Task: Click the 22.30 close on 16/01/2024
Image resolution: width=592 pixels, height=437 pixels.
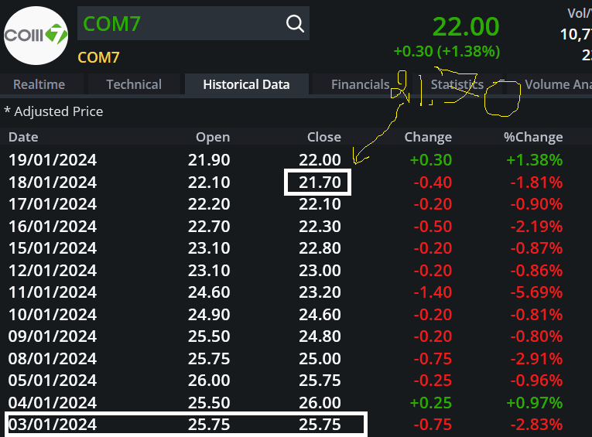Action: coord(320,227)
